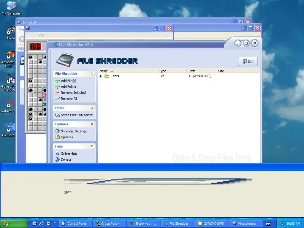The image size is (304, 228).
Task: Click the Updates option
Action: pos(67,137)
